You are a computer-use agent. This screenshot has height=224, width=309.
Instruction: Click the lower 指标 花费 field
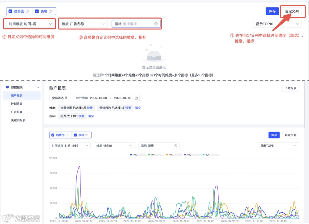[x=159, y=146]
